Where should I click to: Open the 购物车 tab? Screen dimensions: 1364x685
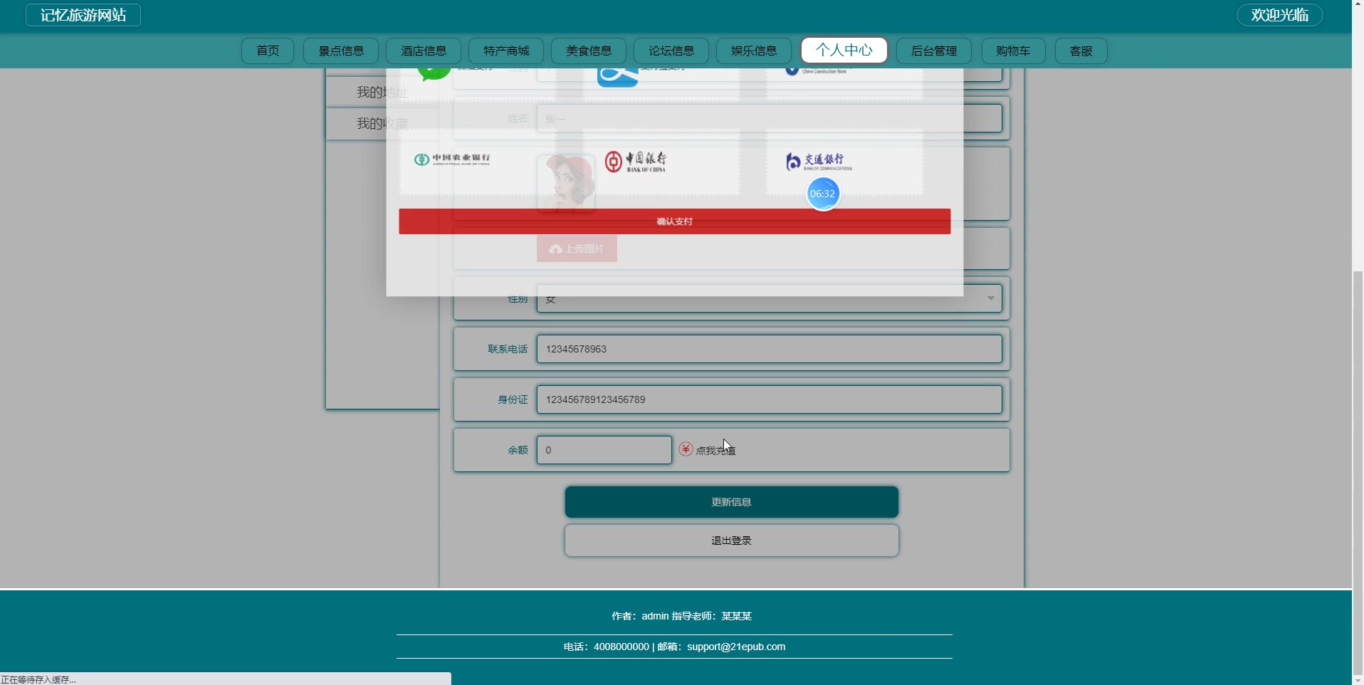(x=1013, y=51)
